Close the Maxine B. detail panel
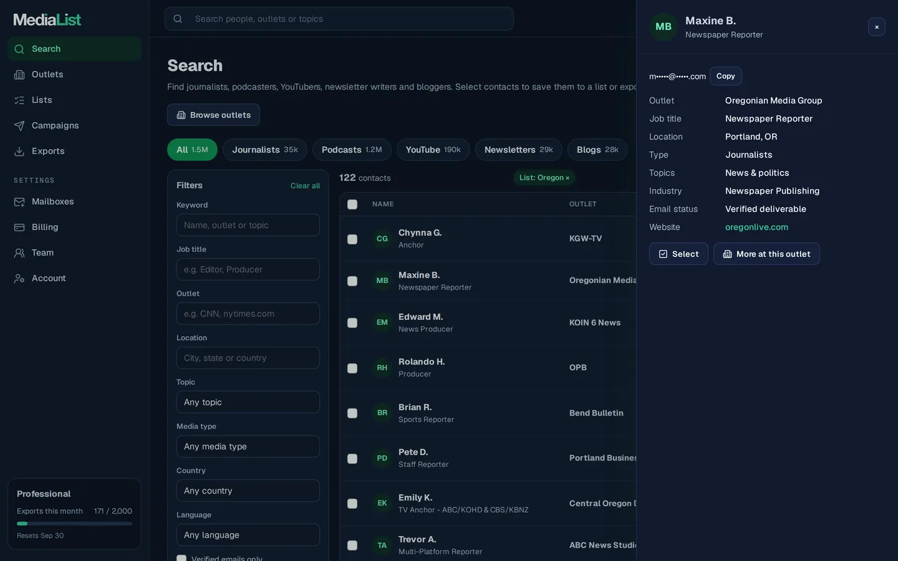 (877, 27)
